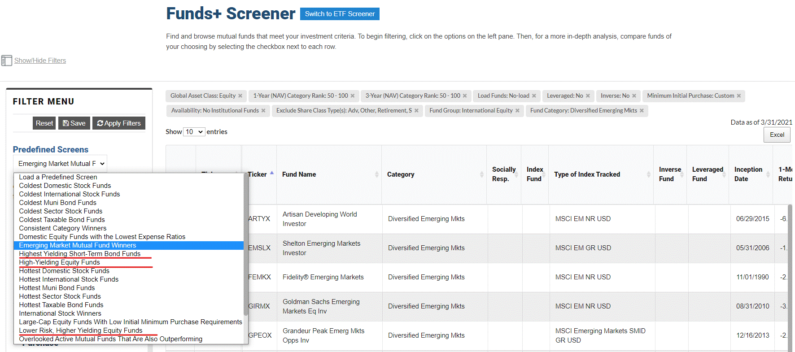The width and height of the screenshot is (795, 352).
Task: Click Goldman Sachs Emerging Markets Eq Inv
Action: pyautogui.click(x=321, y=307)
